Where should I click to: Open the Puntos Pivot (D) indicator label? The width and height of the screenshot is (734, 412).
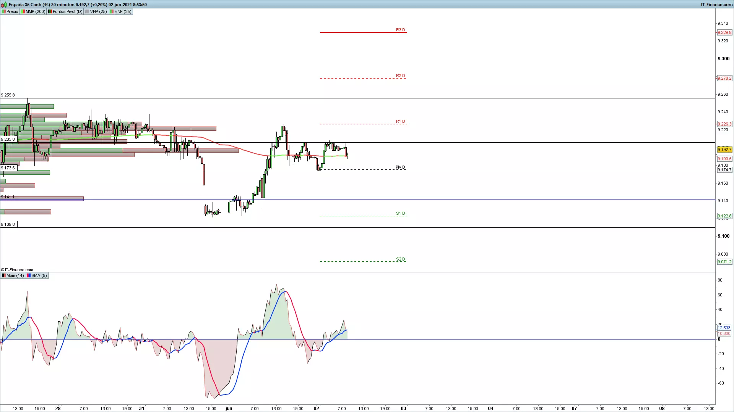tap(65, 11)
